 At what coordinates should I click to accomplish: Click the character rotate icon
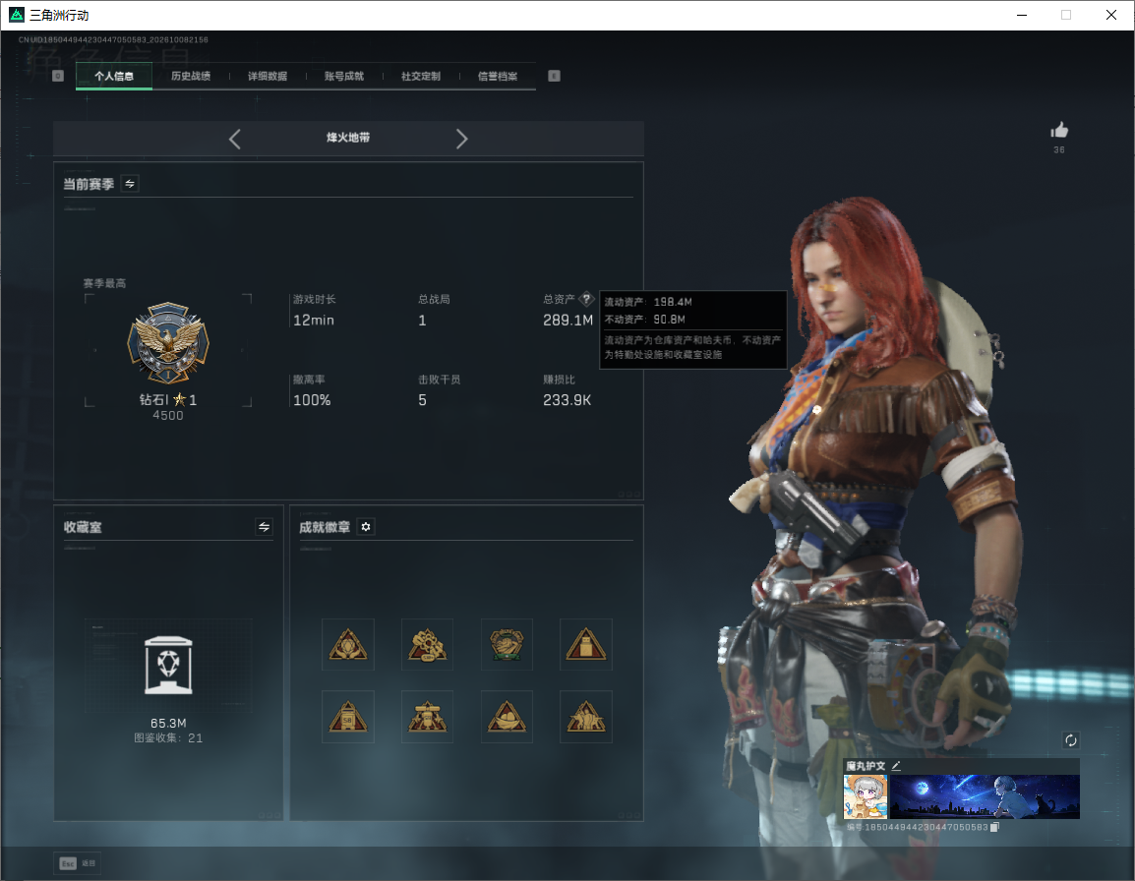point(1070,739)
